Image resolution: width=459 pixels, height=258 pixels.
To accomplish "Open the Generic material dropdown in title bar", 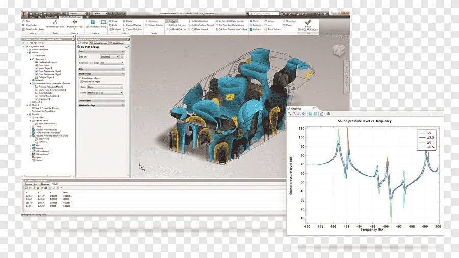I will tap(78, 13).
